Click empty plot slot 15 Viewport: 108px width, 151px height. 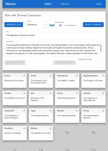67,133
